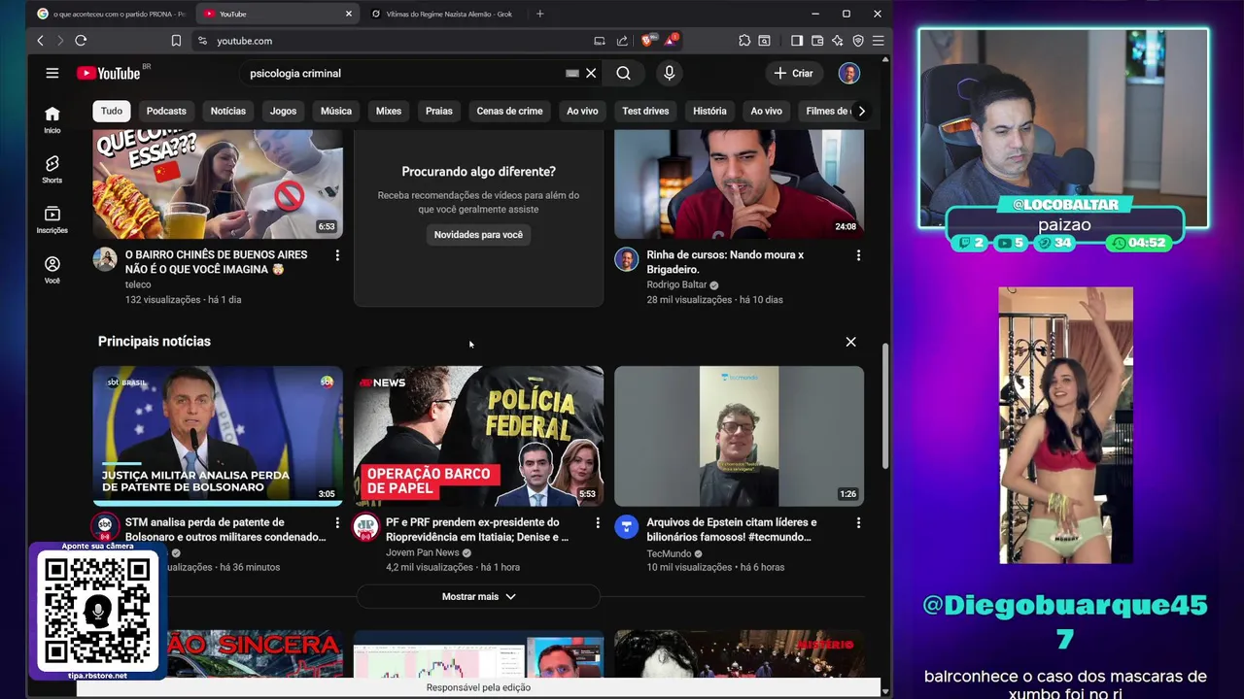This screenshot has height=699, width=1244.
Task: Open the Brave Rewards triangle icon
Action: pos(672,40)
